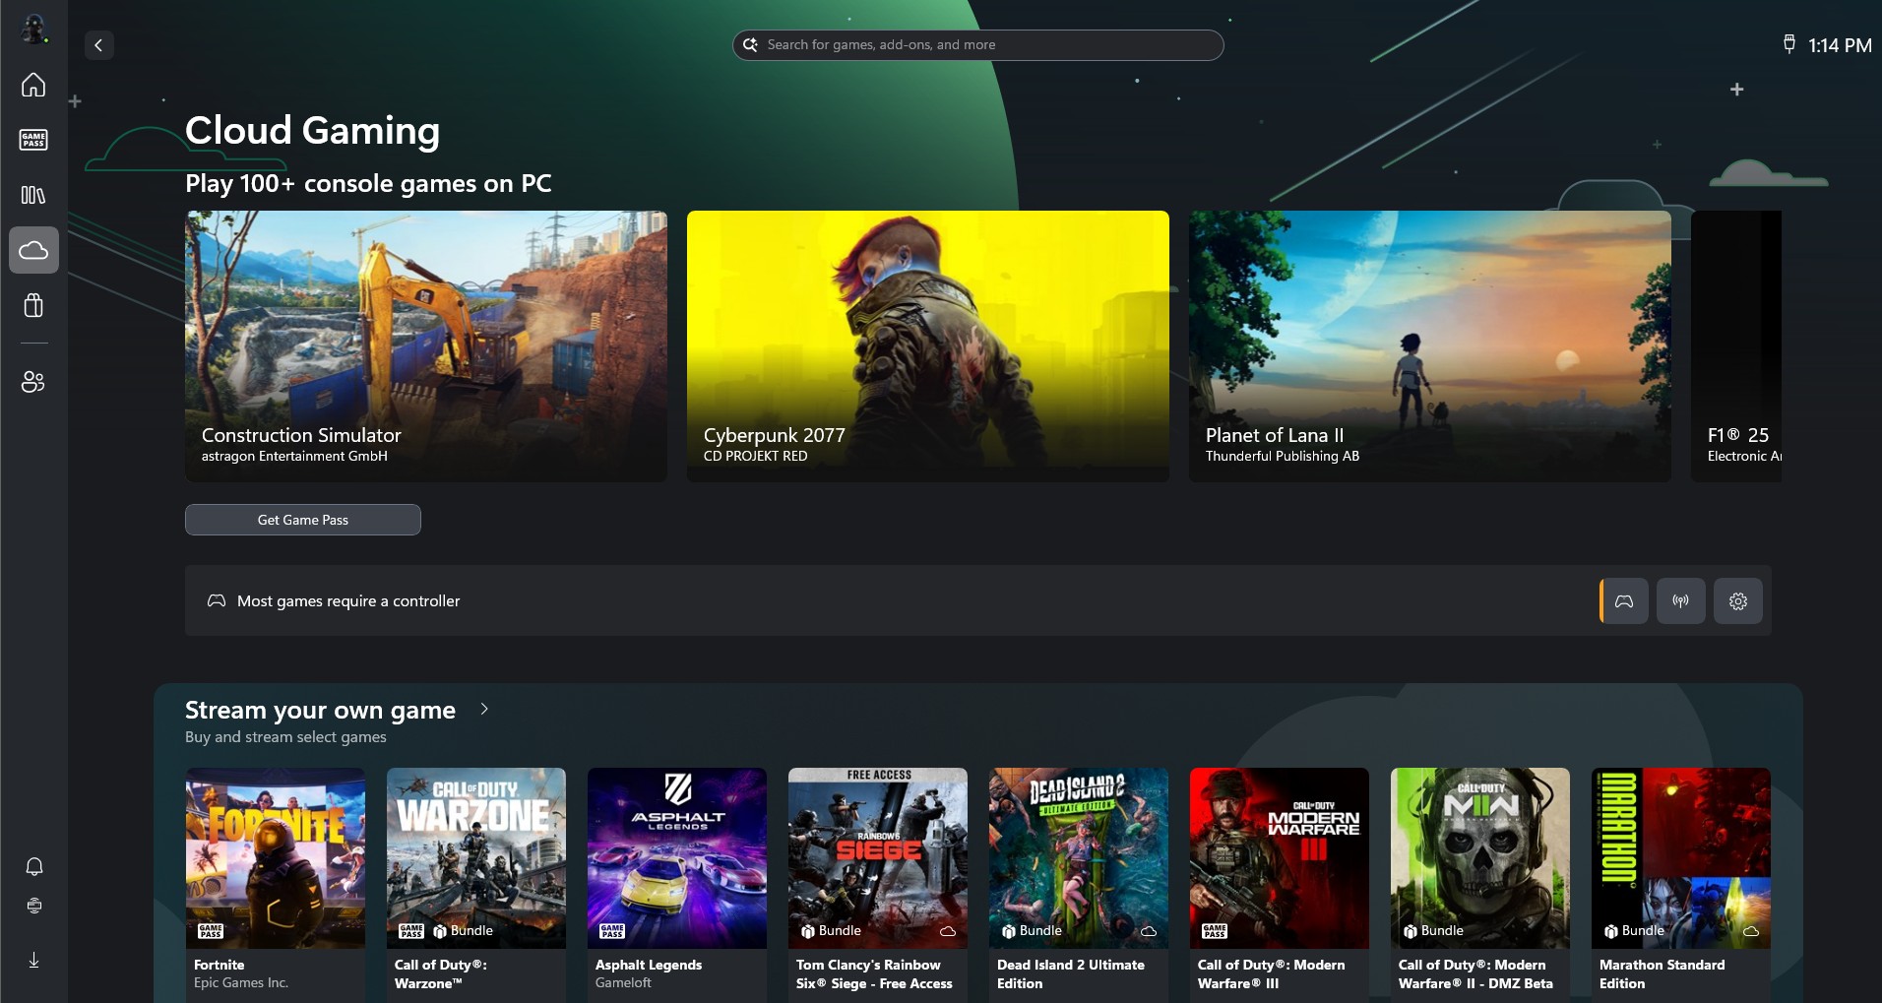Open your profile avatar
1882x1003 pixels.
(32, 29)
